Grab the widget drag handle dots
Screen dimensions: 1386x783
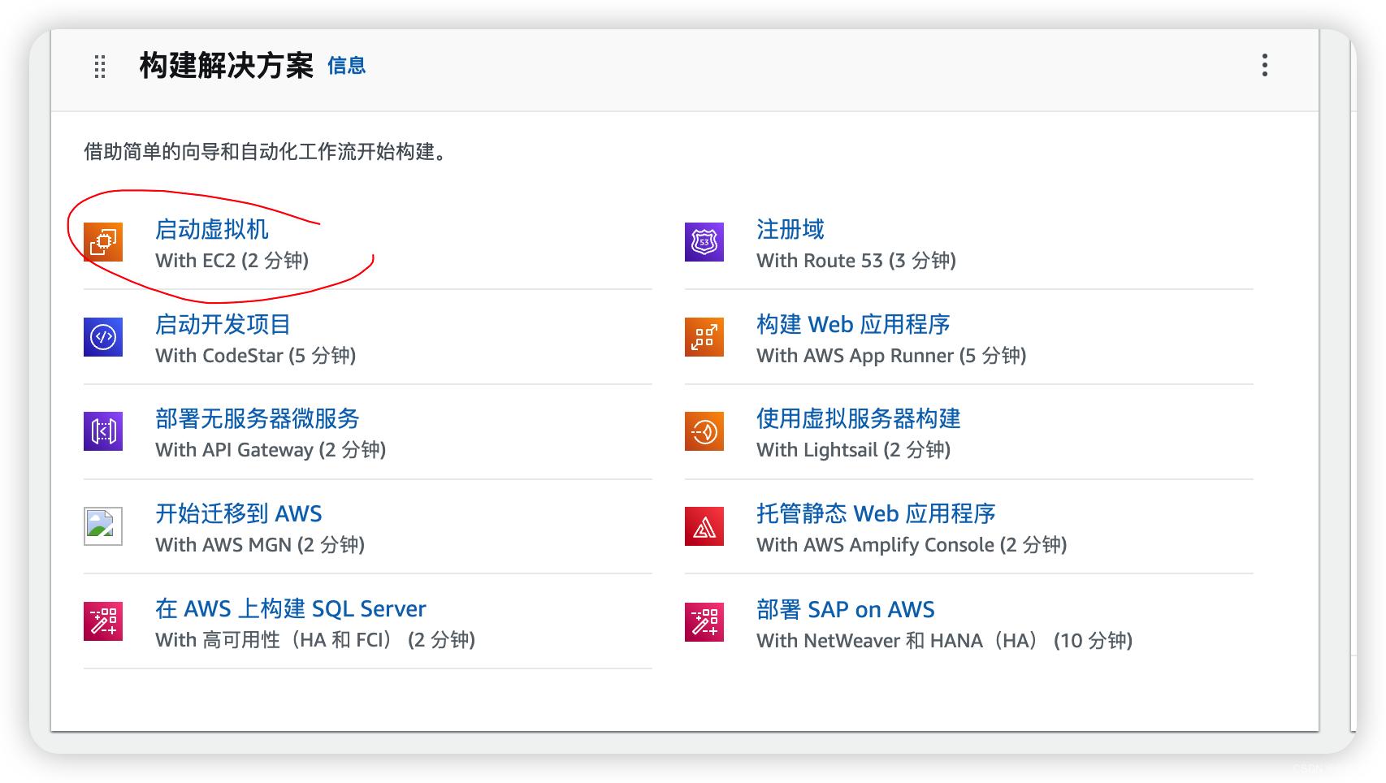click(x=100, y=67)
